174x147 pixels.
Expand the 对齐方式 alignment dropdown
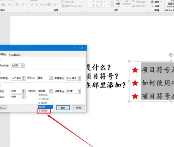click(23, 66)
